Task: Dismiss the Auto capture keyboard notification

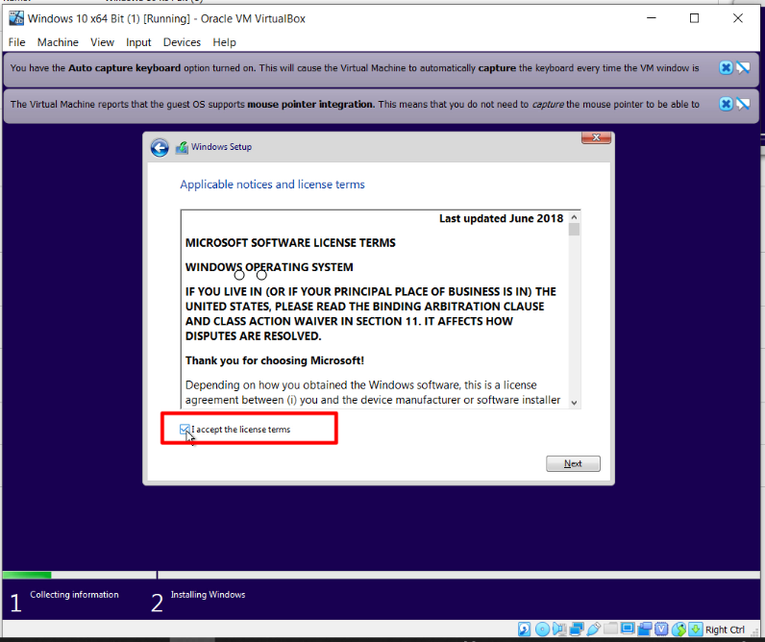Action: click(x=726, y=68)
